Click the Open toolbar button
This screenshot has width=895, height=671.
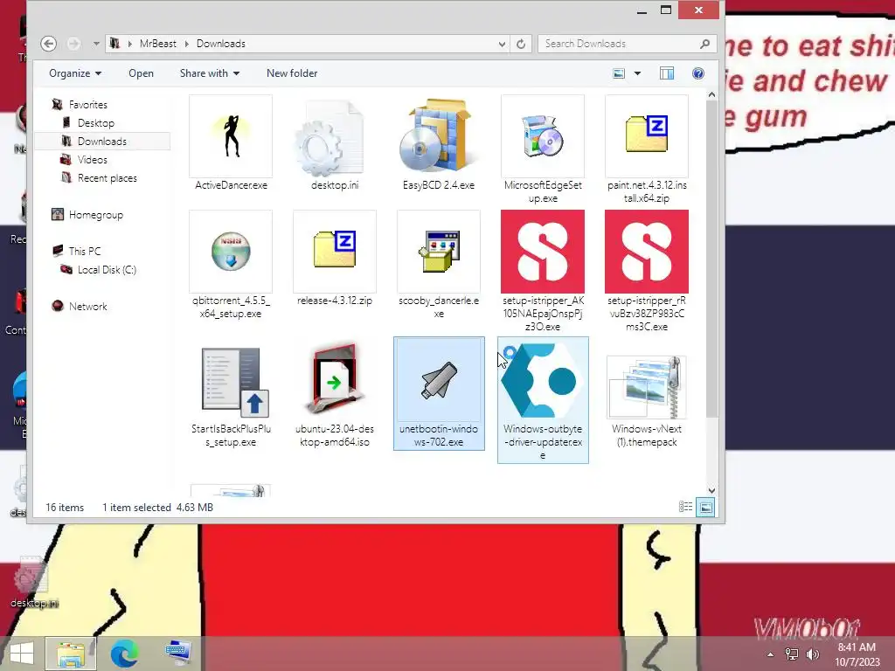point(141,73)
